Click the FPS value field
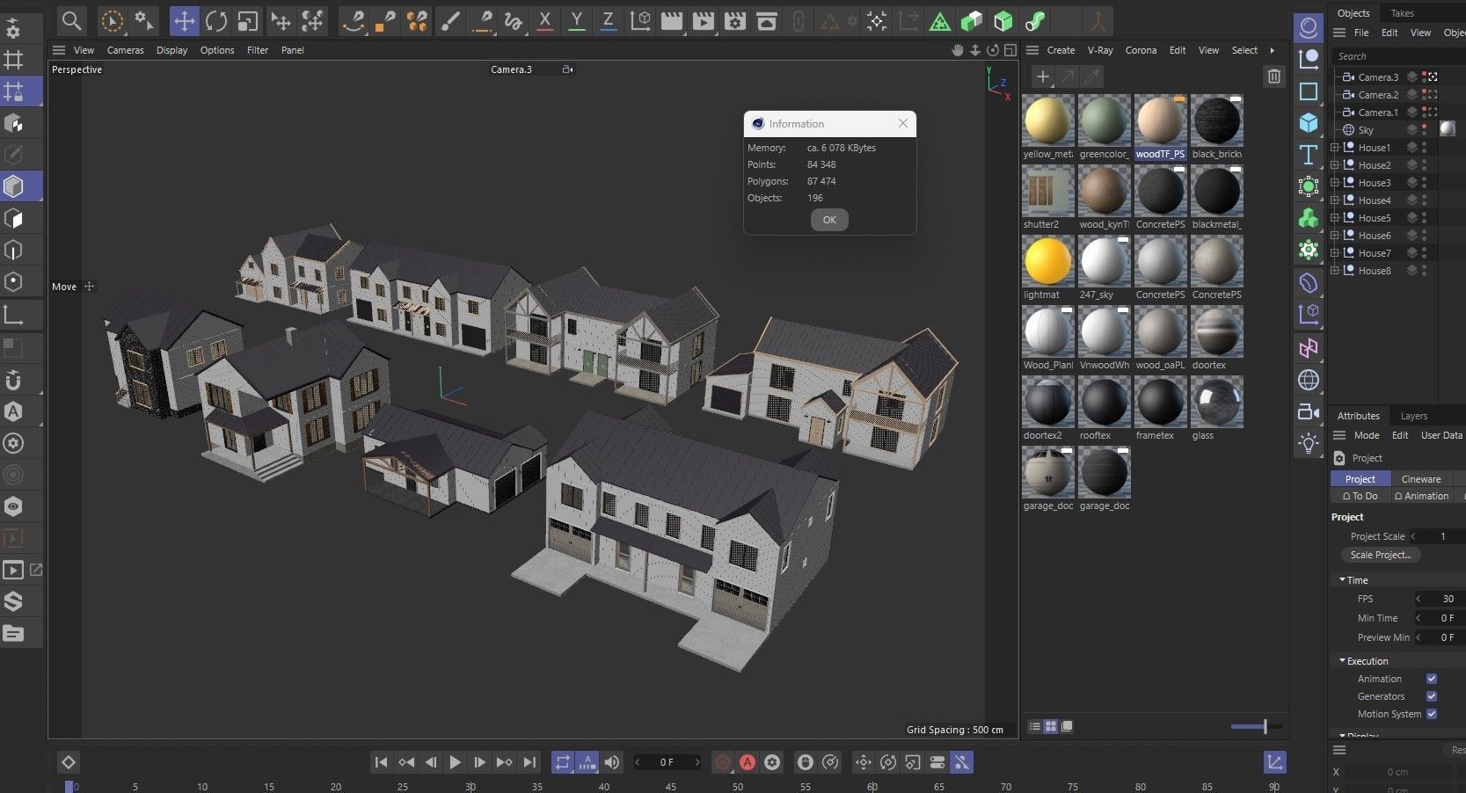This screenshot has width=1466, height=793. click(x=1442, y=599)
